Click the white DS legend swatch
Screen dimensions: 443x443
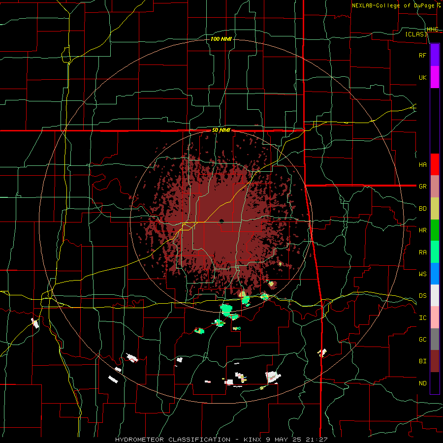tap(435, 295)
